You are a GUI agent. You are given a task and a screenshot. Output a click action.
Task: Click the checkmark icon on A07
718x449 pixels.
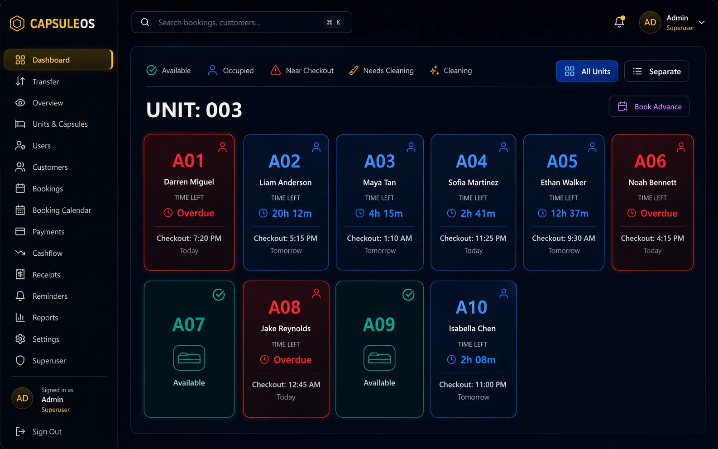coord(219,295)
